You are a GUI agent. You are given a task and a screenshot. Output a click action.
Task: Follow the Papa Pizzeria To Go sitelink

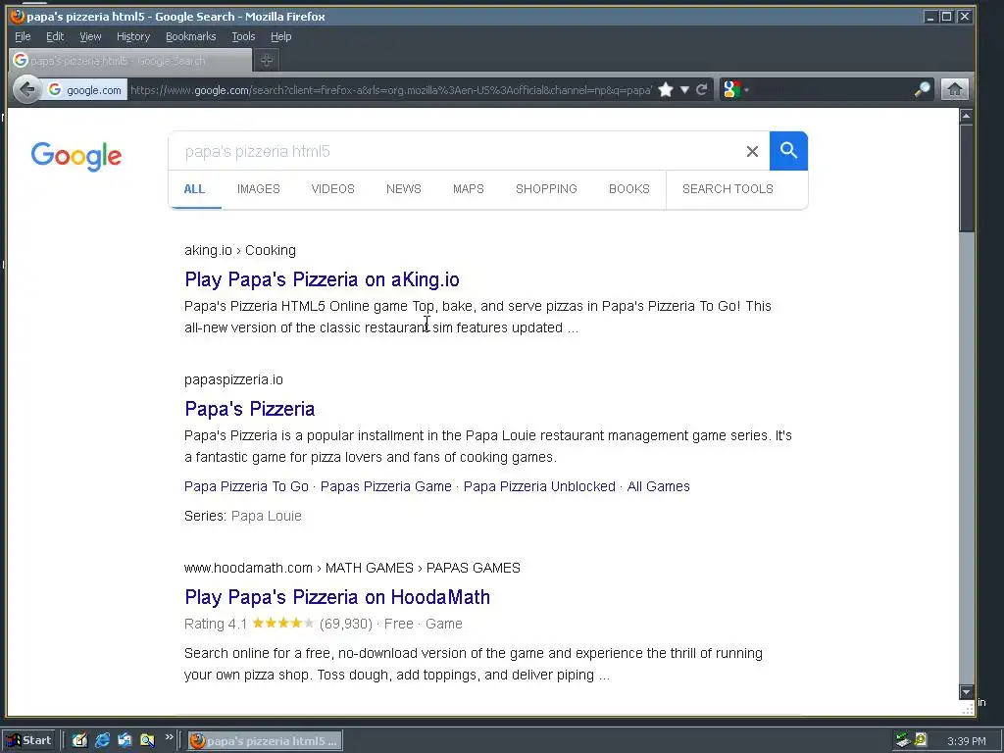(x=246, y=486)
